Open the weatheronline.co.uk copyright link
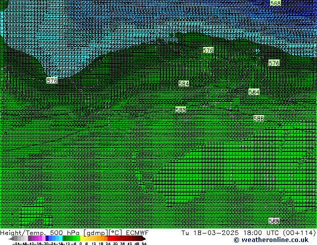Screen dimensions: 317x245 pos(271,240)
